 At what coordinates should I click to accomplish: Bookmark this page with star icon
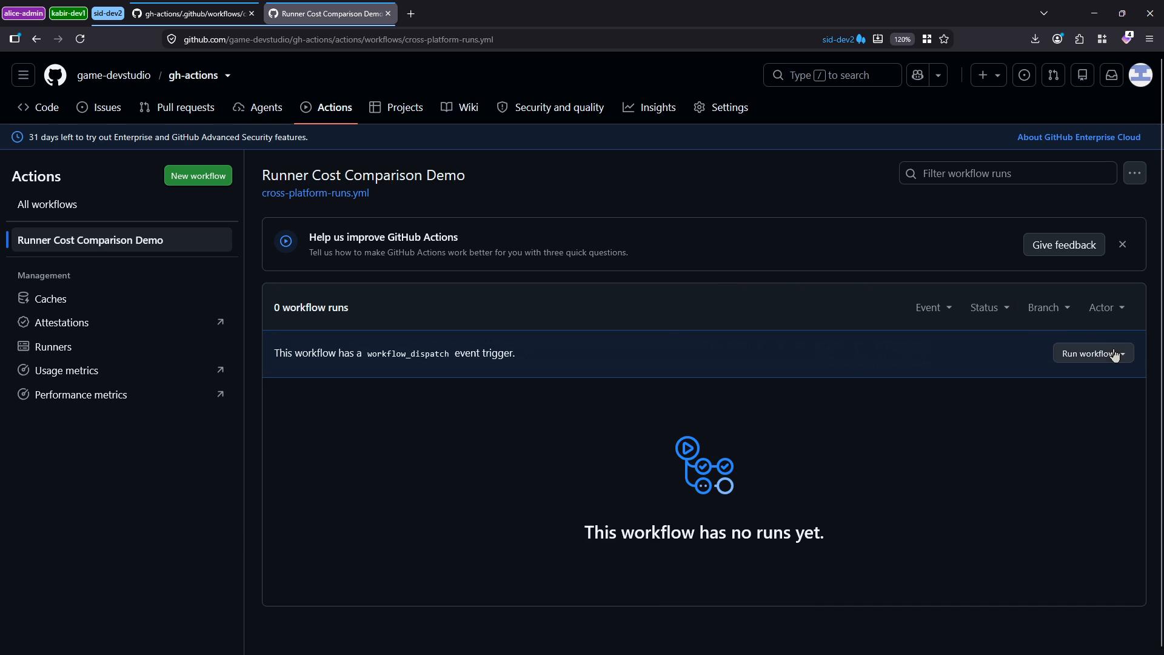[x=944, y=39]
